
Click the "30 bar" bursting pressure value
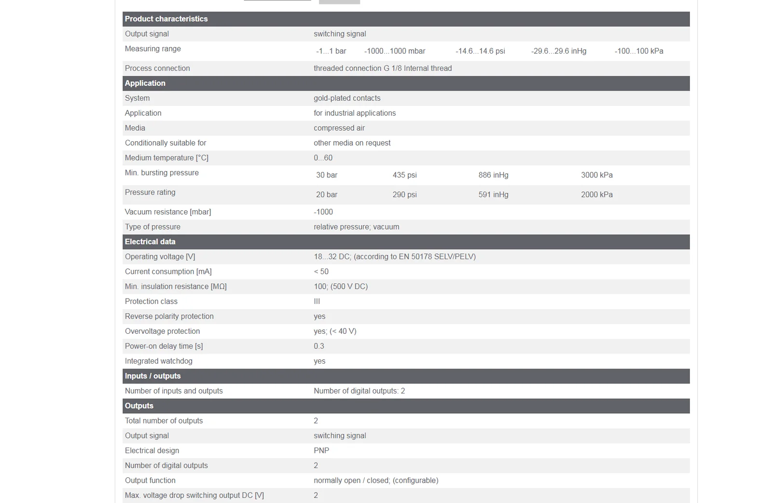pos(327,175)
